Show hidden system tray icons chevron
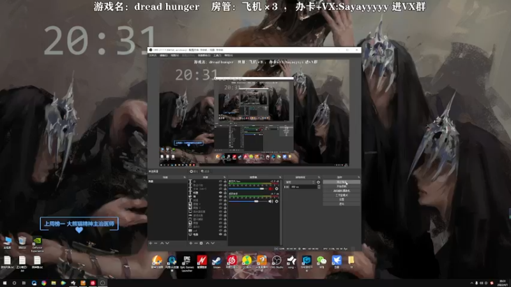Image resolution: width=511 pixels, height=287 pixels. coord(471,283)
